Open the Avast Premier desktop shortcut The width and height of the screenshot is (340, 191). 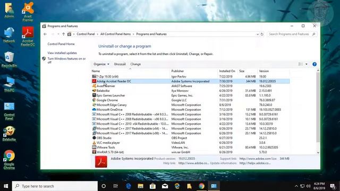pos(28,12)
